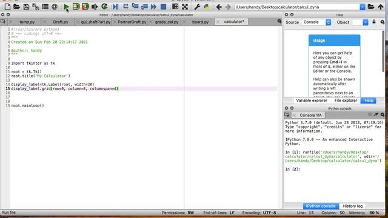This screenshot has height=218, width=388.
Task: Click the @ symbol finder icon
Action: pyautogui.click(x=55, y=7)
